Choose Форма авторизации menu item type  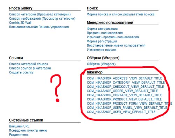coord(102,29)
